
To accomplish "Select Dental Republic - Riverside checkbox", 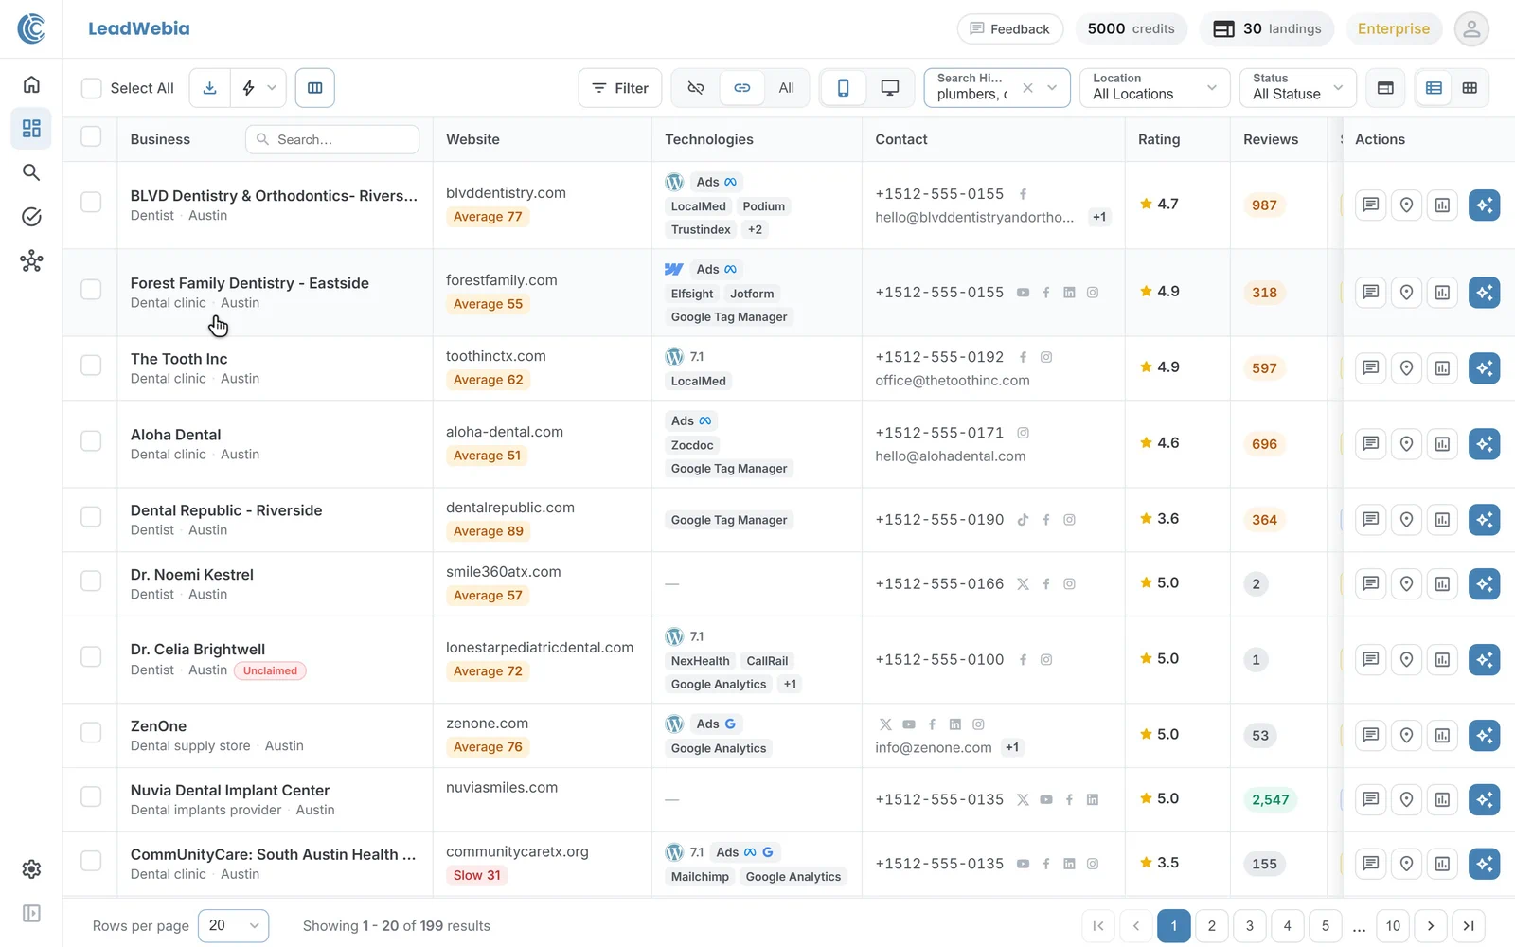I will [x=91, y=517].
